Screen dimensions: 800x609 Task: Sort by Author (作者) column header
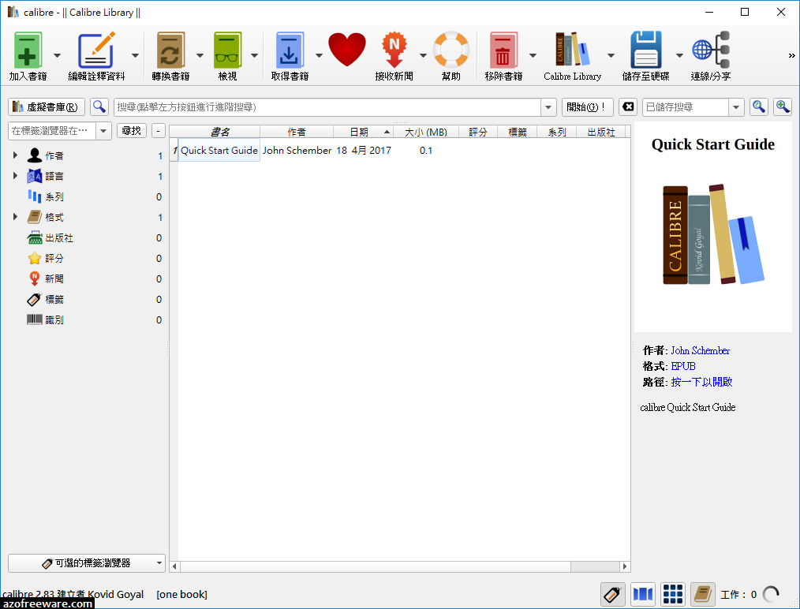point(297,132)
